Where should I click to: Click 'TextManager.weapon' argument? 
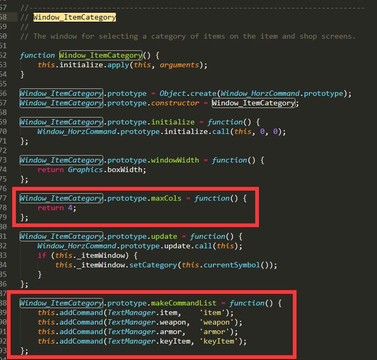coord(147,322)
